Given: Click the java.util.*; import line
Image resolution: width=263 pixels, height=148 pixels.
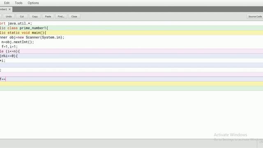Looking at the screenshot, I should [16, 23].
